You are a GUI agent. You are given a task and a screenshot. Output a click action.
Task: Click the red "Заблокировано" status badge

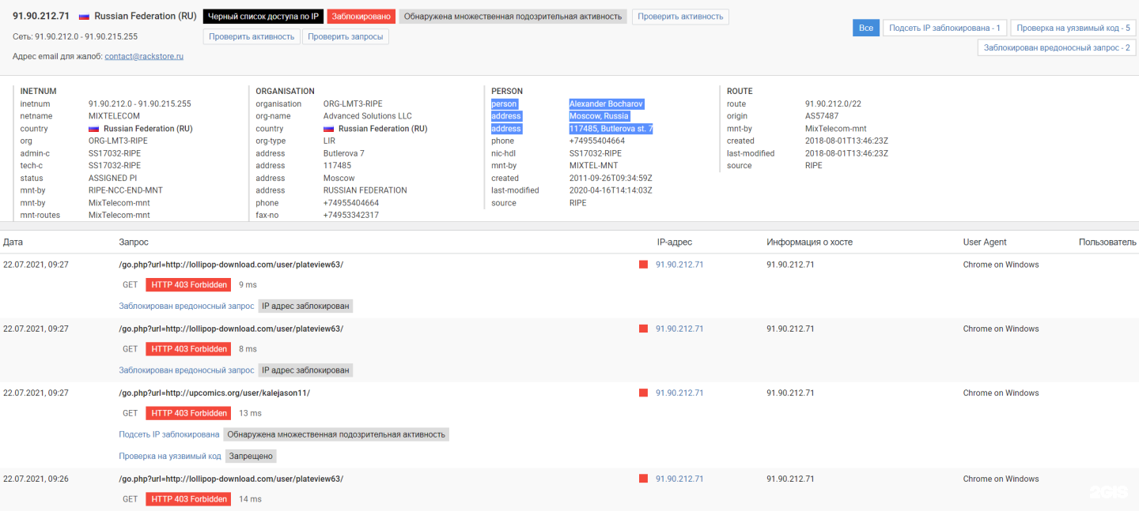coord(361,17)
